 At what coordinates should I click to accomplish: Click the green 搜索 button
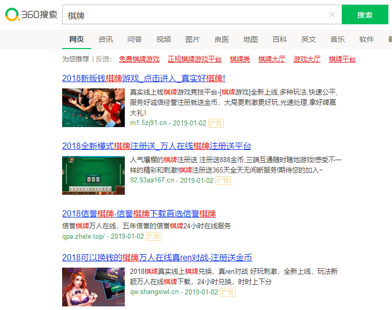(x=365, y=15)
